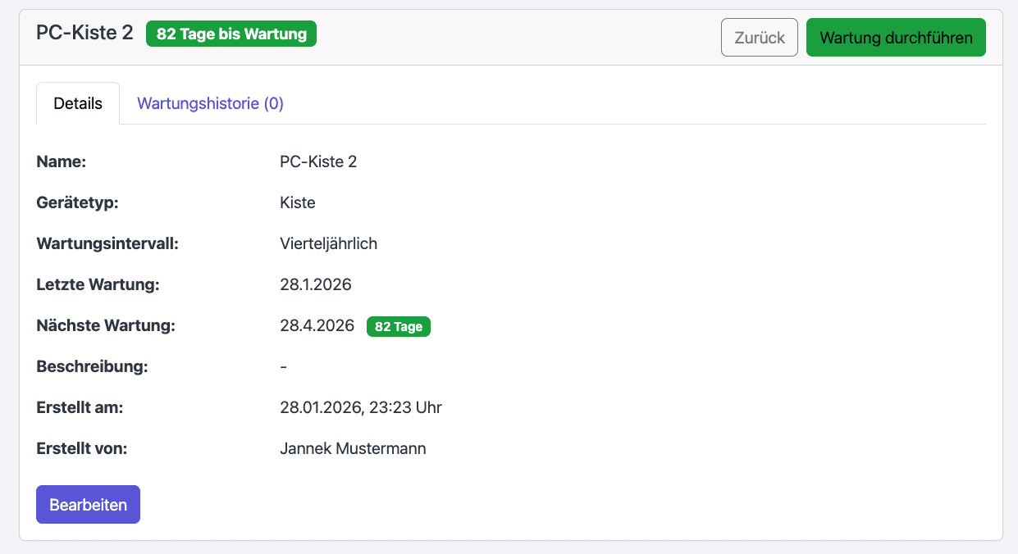Click the "Beschreibung:" label
Screen dimensions: 1018x554
click(92, 366)
